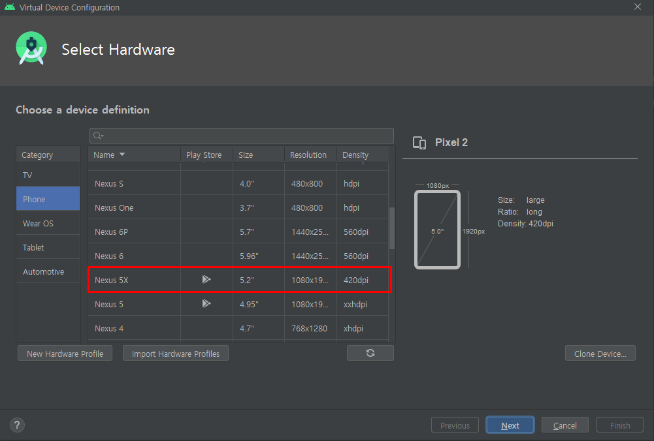The height and width of the screenshot is (441, 654).
Task: Click the Play Store icon in Nexus 5X row
Action: pyautogui.click(x=206, y=279)
